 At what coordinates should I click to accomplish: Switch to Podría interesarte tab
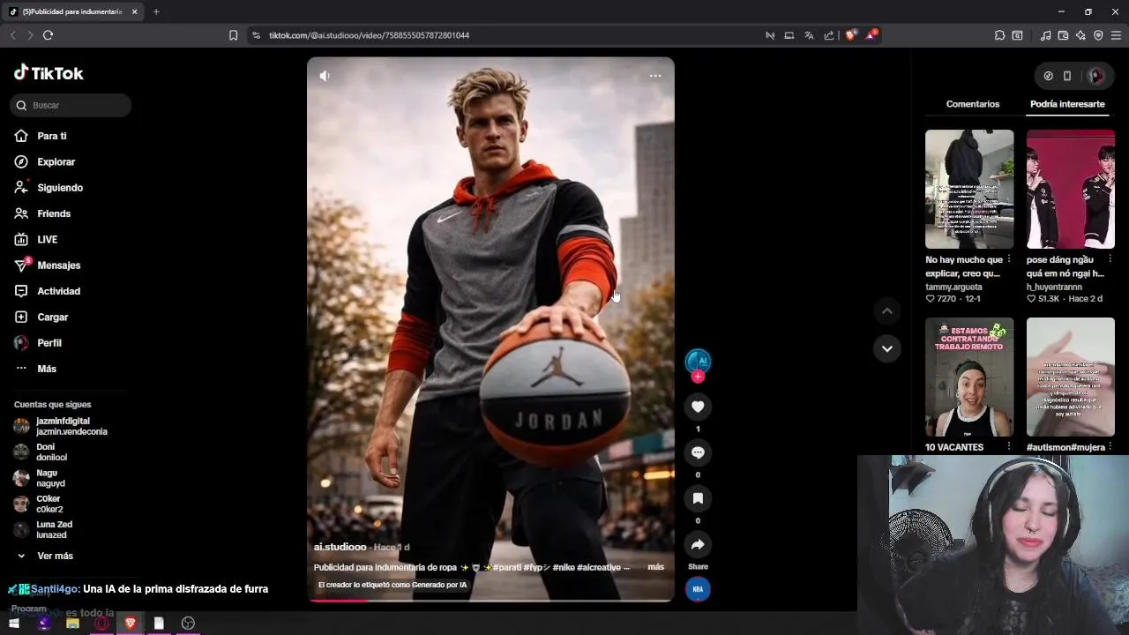(x=1067, y=104)
